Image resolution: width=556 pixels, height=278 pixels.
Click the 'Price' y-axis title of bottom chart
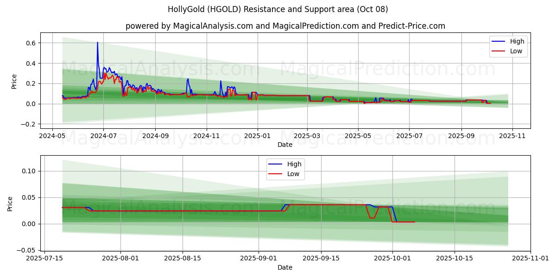click(x=10, y=203)
